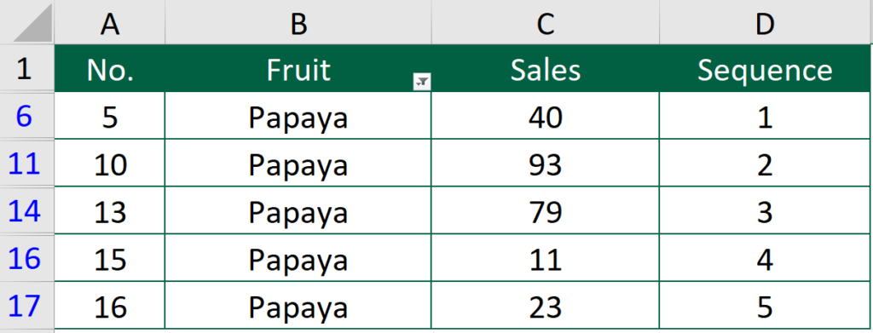Click the select-all triangle corner
This screenshot has height=333, width=873.
(x=26, y=21)
